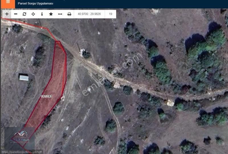Select the info query tool
This screenshot has height=154, width=228.
(x=42, y=14)
